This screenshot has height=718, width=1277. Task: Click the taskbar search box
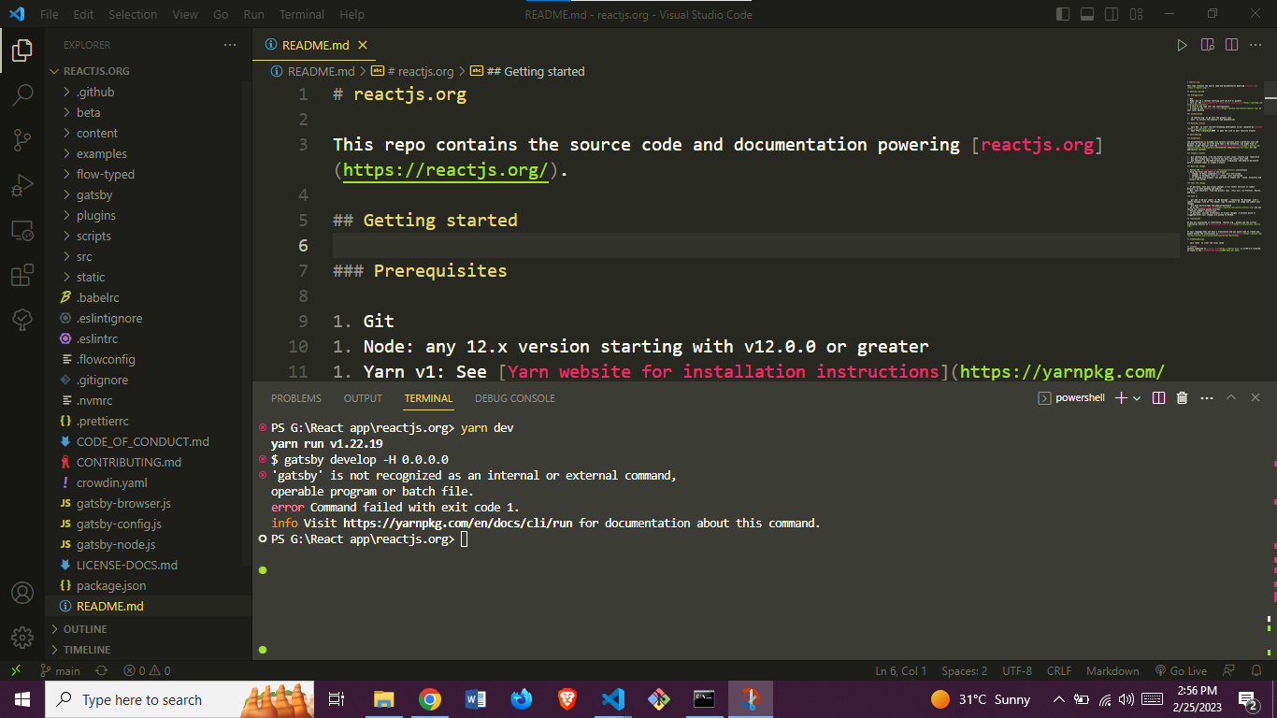click(179, 698)
